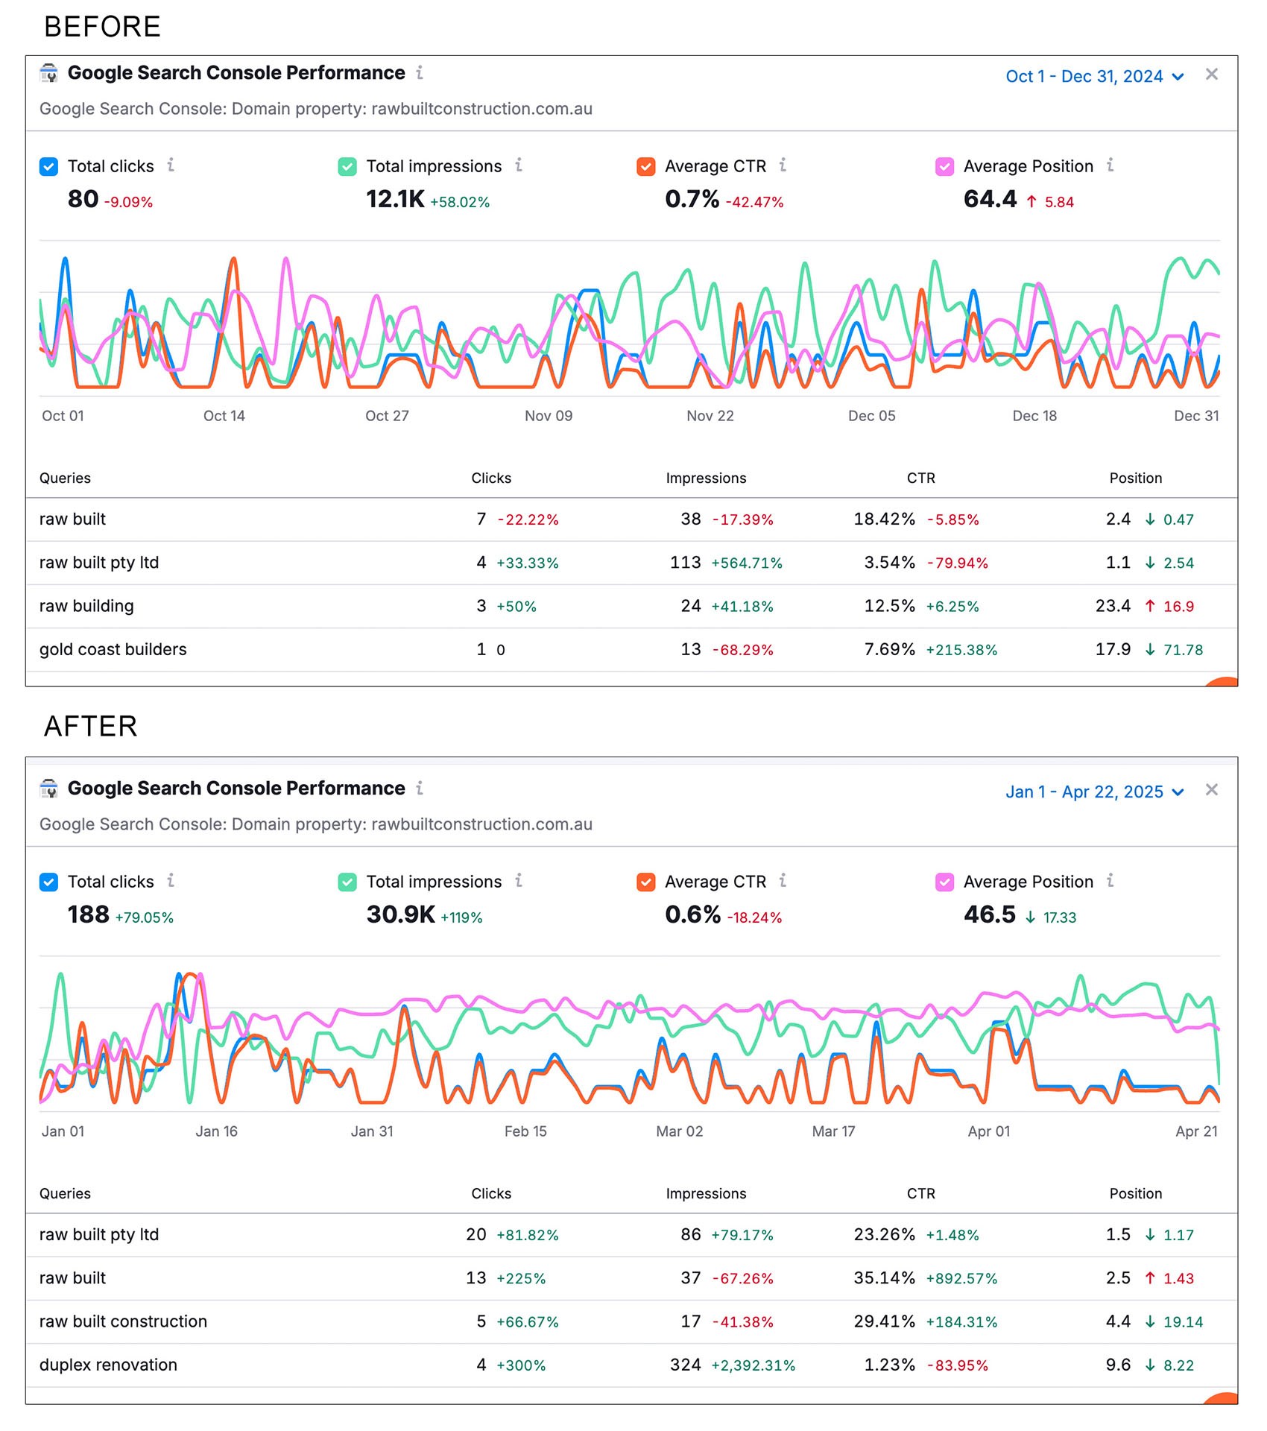Toggle Total impressions checkbox in AFTER panel
1267x1431 pixels.
pyautogui.click(x=347, y=882)
